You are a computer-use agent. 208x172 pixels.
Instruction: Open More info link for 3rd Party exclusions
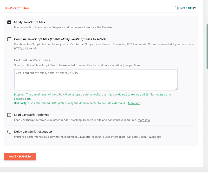click(x=134, y=103)
